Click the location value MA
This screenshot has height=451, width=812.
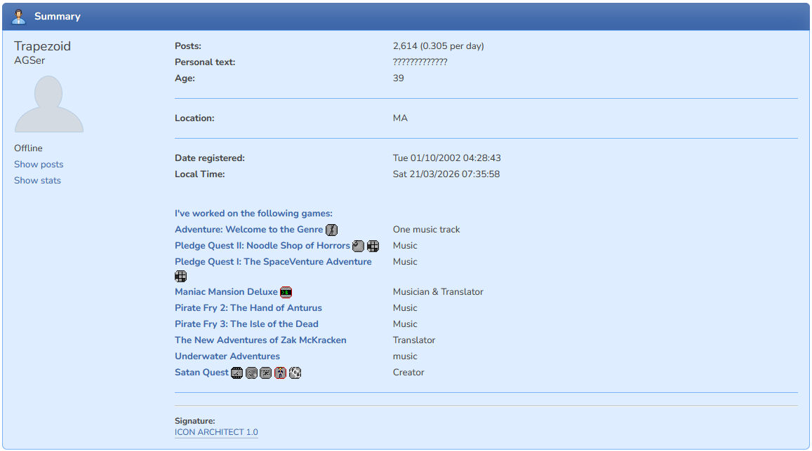[x=400, y=118]
